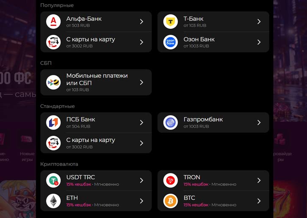
Task: Click the Ethereum diamond icon
Action: (x=53, y=201)
